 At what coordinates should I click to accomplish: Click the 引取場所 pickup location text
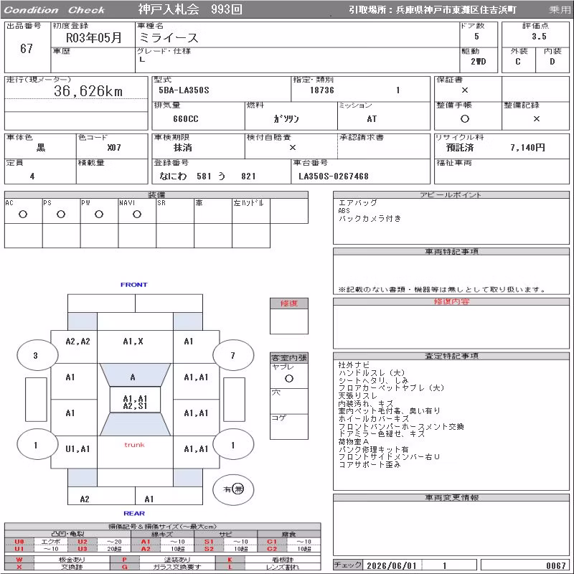[433, 10]
